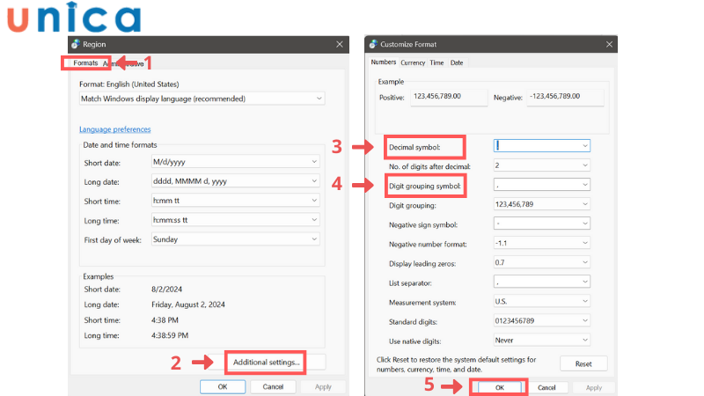Image resolution: width=704 pixels, height=396 pixels.
Task: Select the Time tab
Action: tap(436, 62)
